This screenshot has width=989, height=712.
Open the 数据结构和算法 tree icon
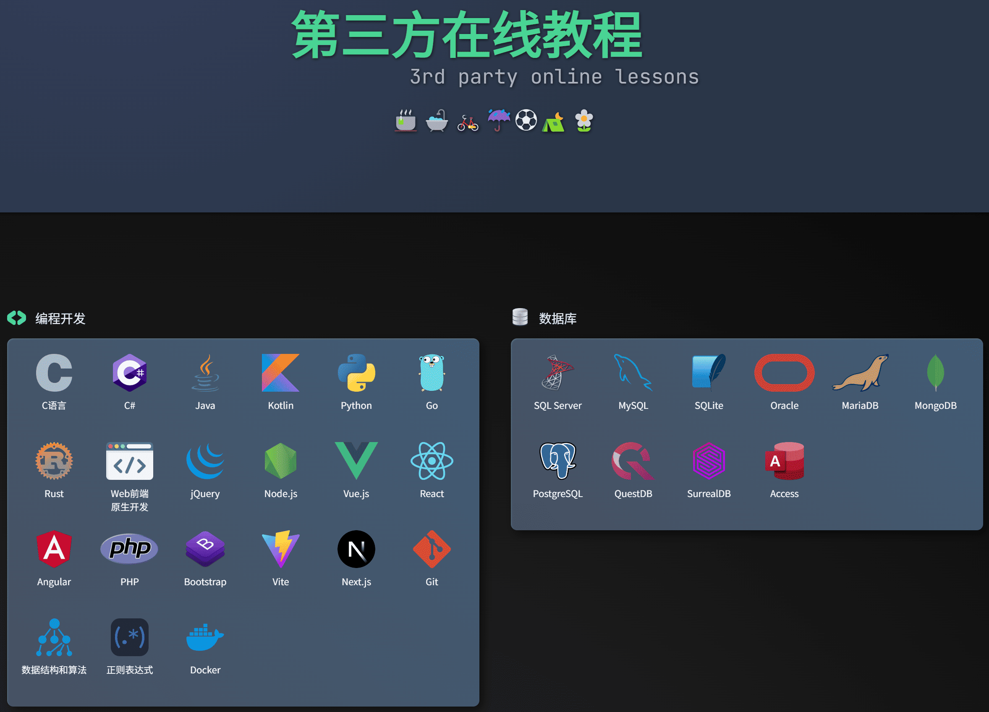tap(54, 637)
